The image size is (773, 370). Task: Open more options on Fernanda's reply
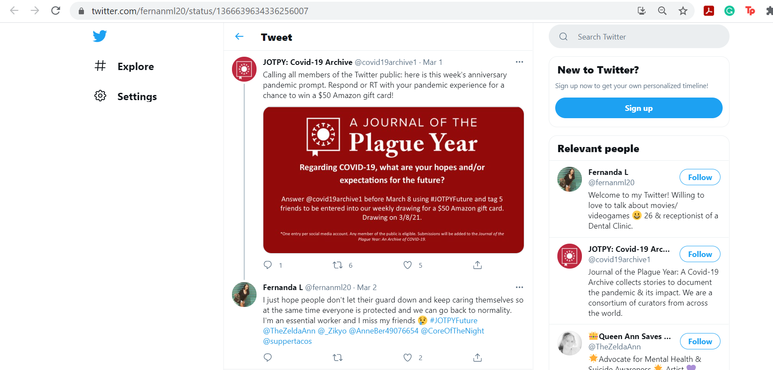point(519,287)
